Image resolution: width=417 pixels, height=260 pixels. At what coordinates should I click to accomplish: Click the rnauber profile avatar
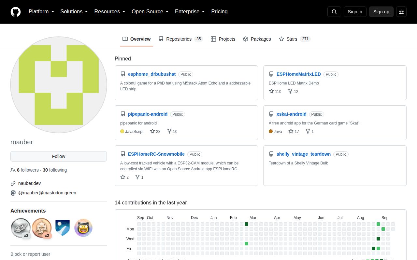[x=59, y=85]
